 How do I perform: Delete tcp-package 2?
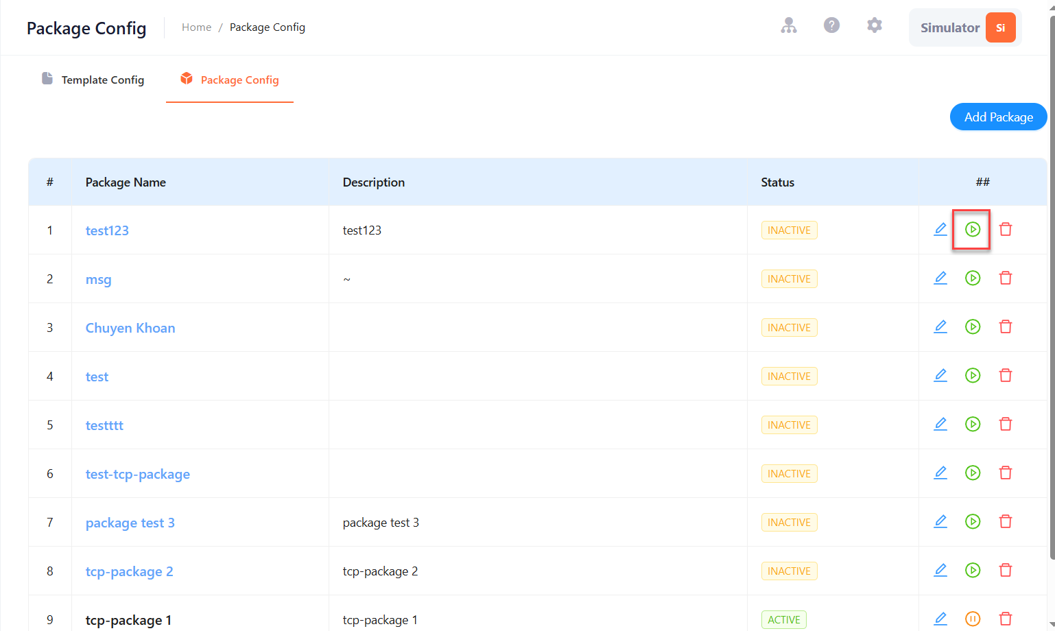(1006, 570)
